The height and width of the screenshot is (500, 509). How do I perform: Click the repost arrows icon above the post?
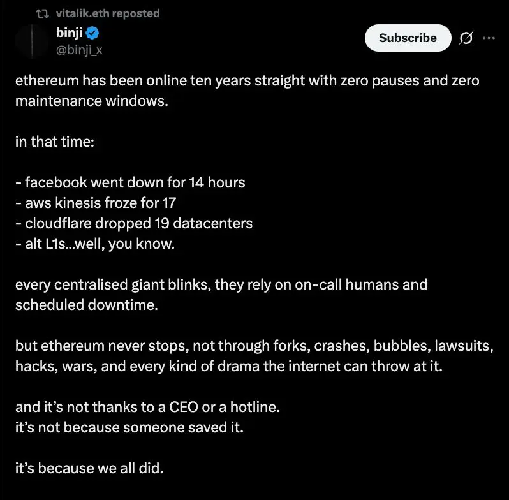point(42,13)
